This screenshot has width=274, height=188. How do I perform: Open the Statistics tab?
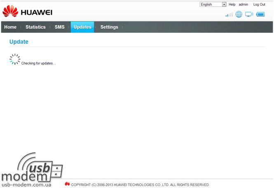[x=35, y=27]
